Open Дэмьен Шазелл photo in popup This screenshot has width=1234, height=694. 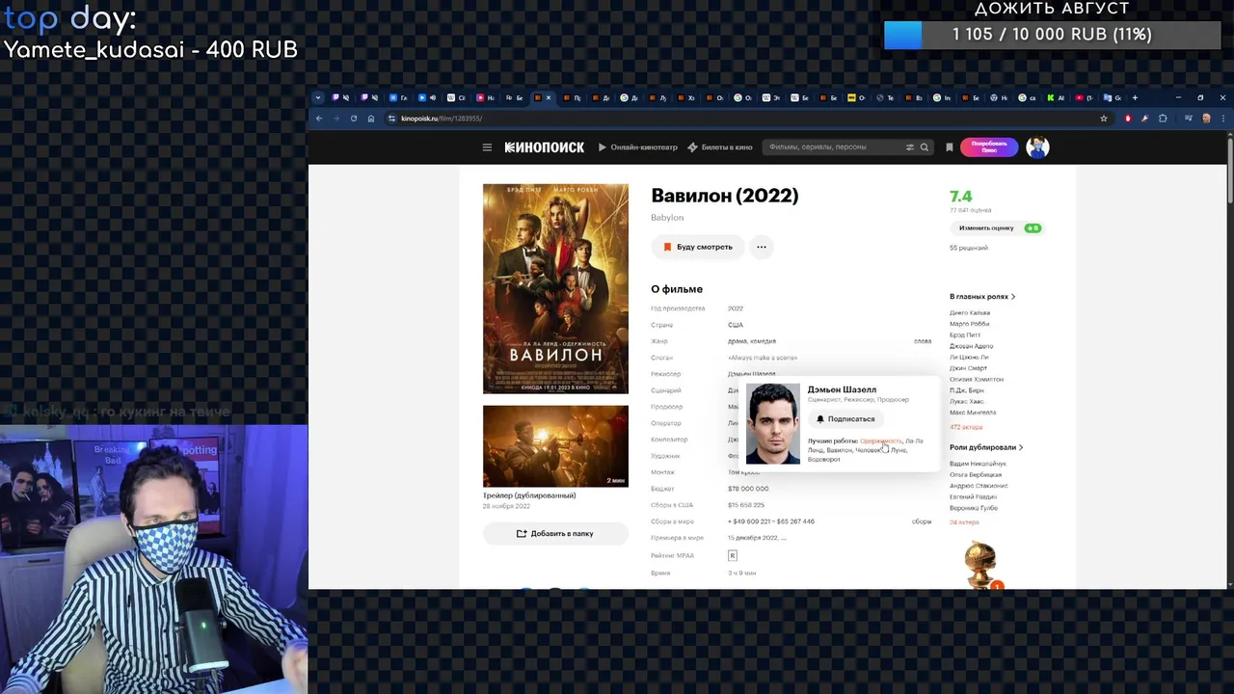coord(773,424)
